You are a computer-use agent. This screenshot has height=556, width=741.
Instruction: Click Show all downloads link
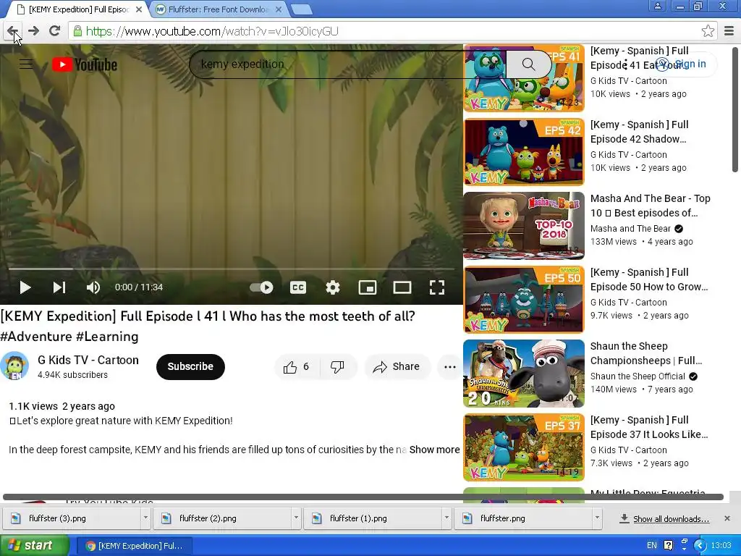coord(671,519)
